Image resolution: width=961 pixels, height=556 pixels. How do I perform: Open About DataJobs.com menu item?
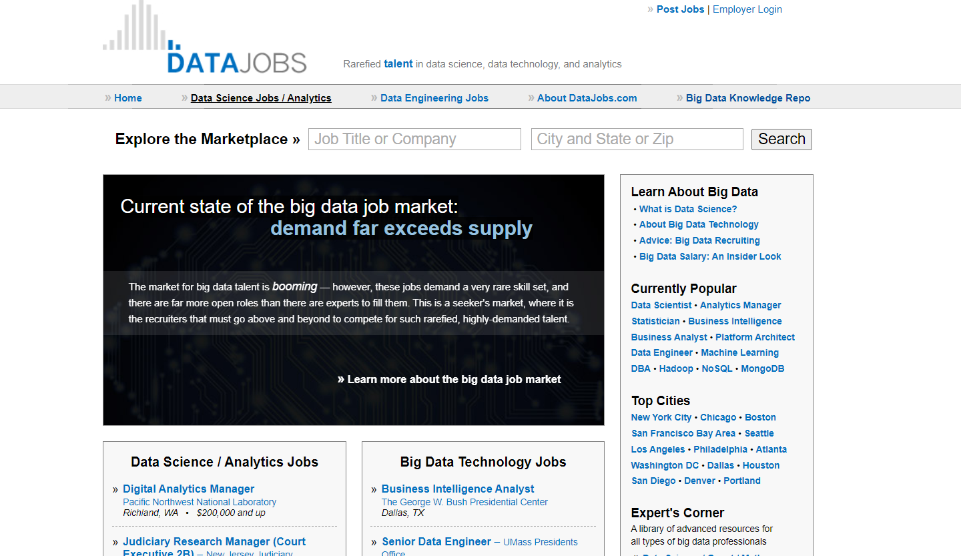[x=587, y=98]
